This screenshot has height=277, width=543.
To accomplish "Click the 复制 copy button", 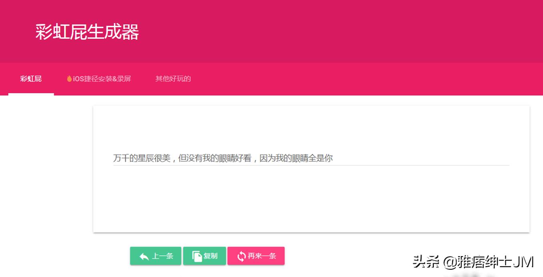I will pyautogui.click(x=204, y=256).
